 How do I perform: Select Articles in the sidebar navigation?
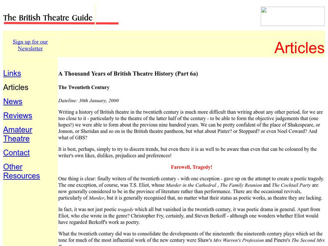16,87
